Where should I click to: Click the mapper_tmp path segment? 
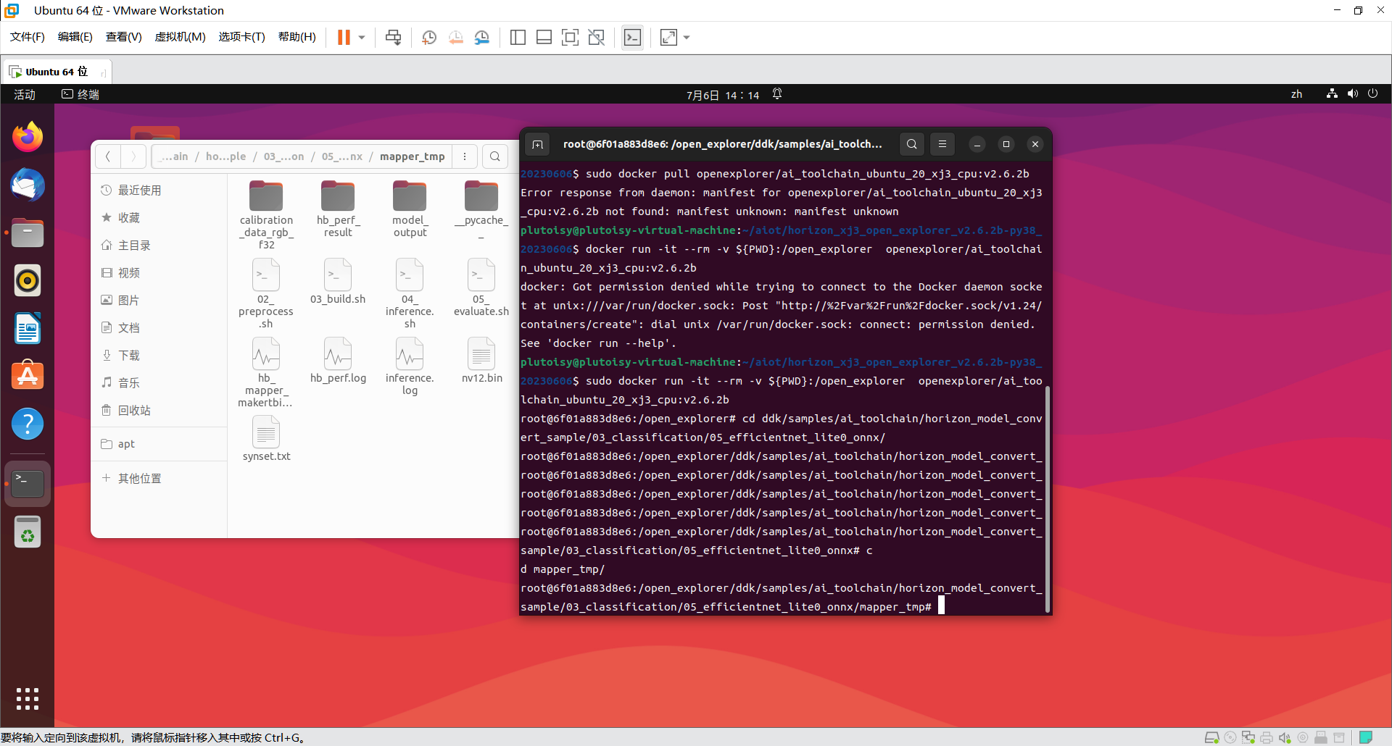click(413, 156)
